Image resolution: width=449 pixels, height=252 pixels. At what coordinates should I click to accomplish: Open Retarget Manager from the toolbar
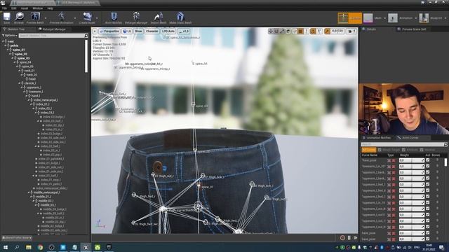coord(136,18)
